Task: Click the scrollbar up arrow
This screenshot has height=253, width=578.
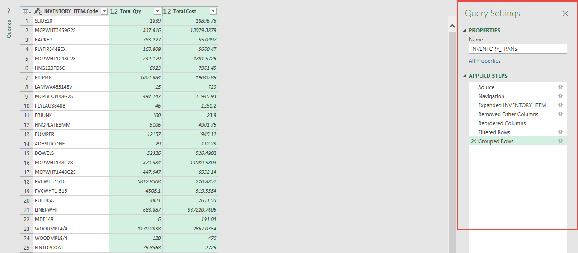Action: point(452,27)
